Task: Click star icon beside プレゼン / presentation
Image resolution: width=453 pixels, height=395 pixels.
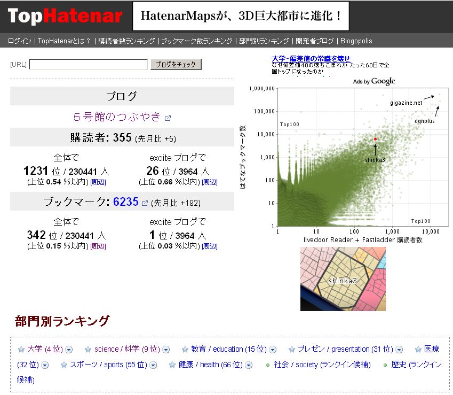Action: tap(292, 349)
